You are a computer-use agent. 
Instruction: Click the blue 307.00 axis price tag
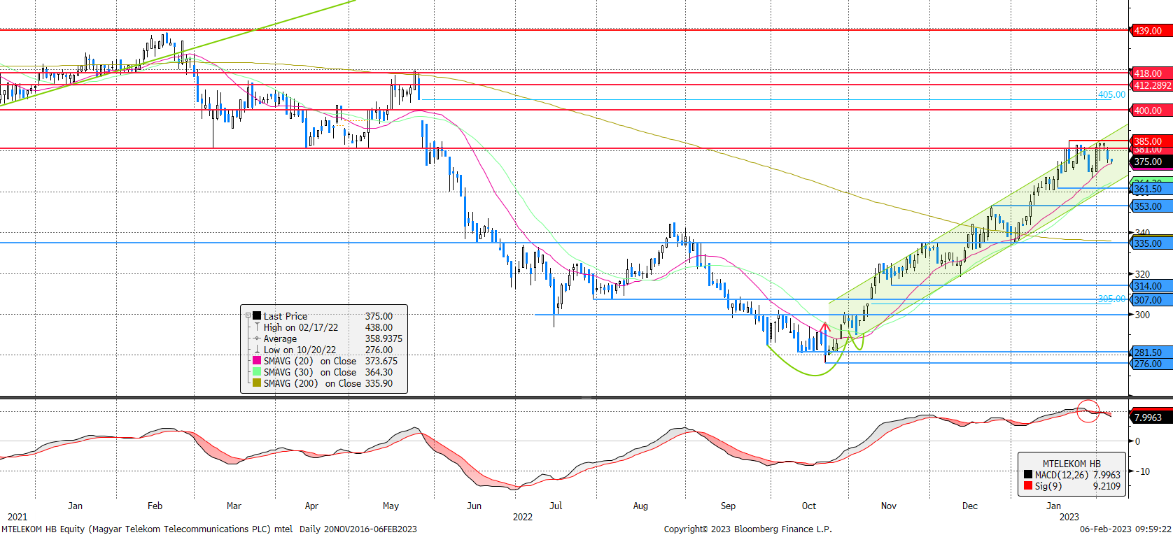click(x=1151, y=300)
